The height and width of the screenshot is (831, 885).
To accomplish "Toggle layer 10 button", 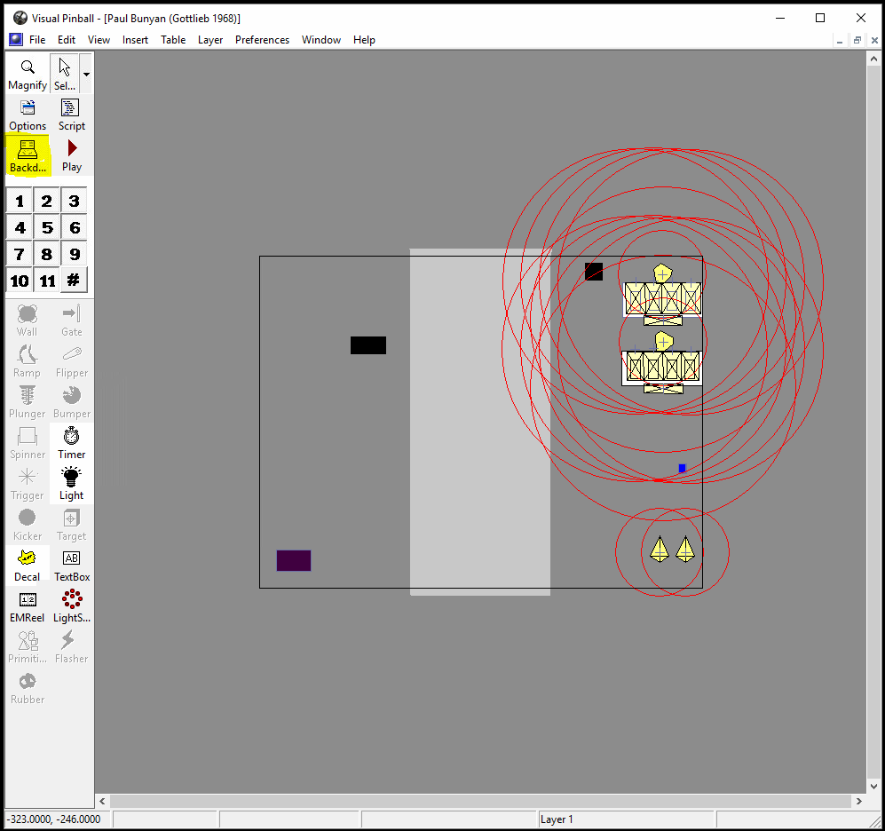I will click(20, 281).
